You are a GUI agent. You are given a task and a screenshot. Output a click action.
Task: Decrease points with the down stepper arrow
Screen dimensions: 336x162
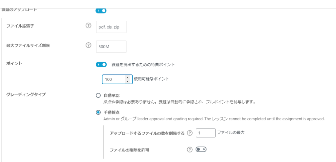point(128,81)
